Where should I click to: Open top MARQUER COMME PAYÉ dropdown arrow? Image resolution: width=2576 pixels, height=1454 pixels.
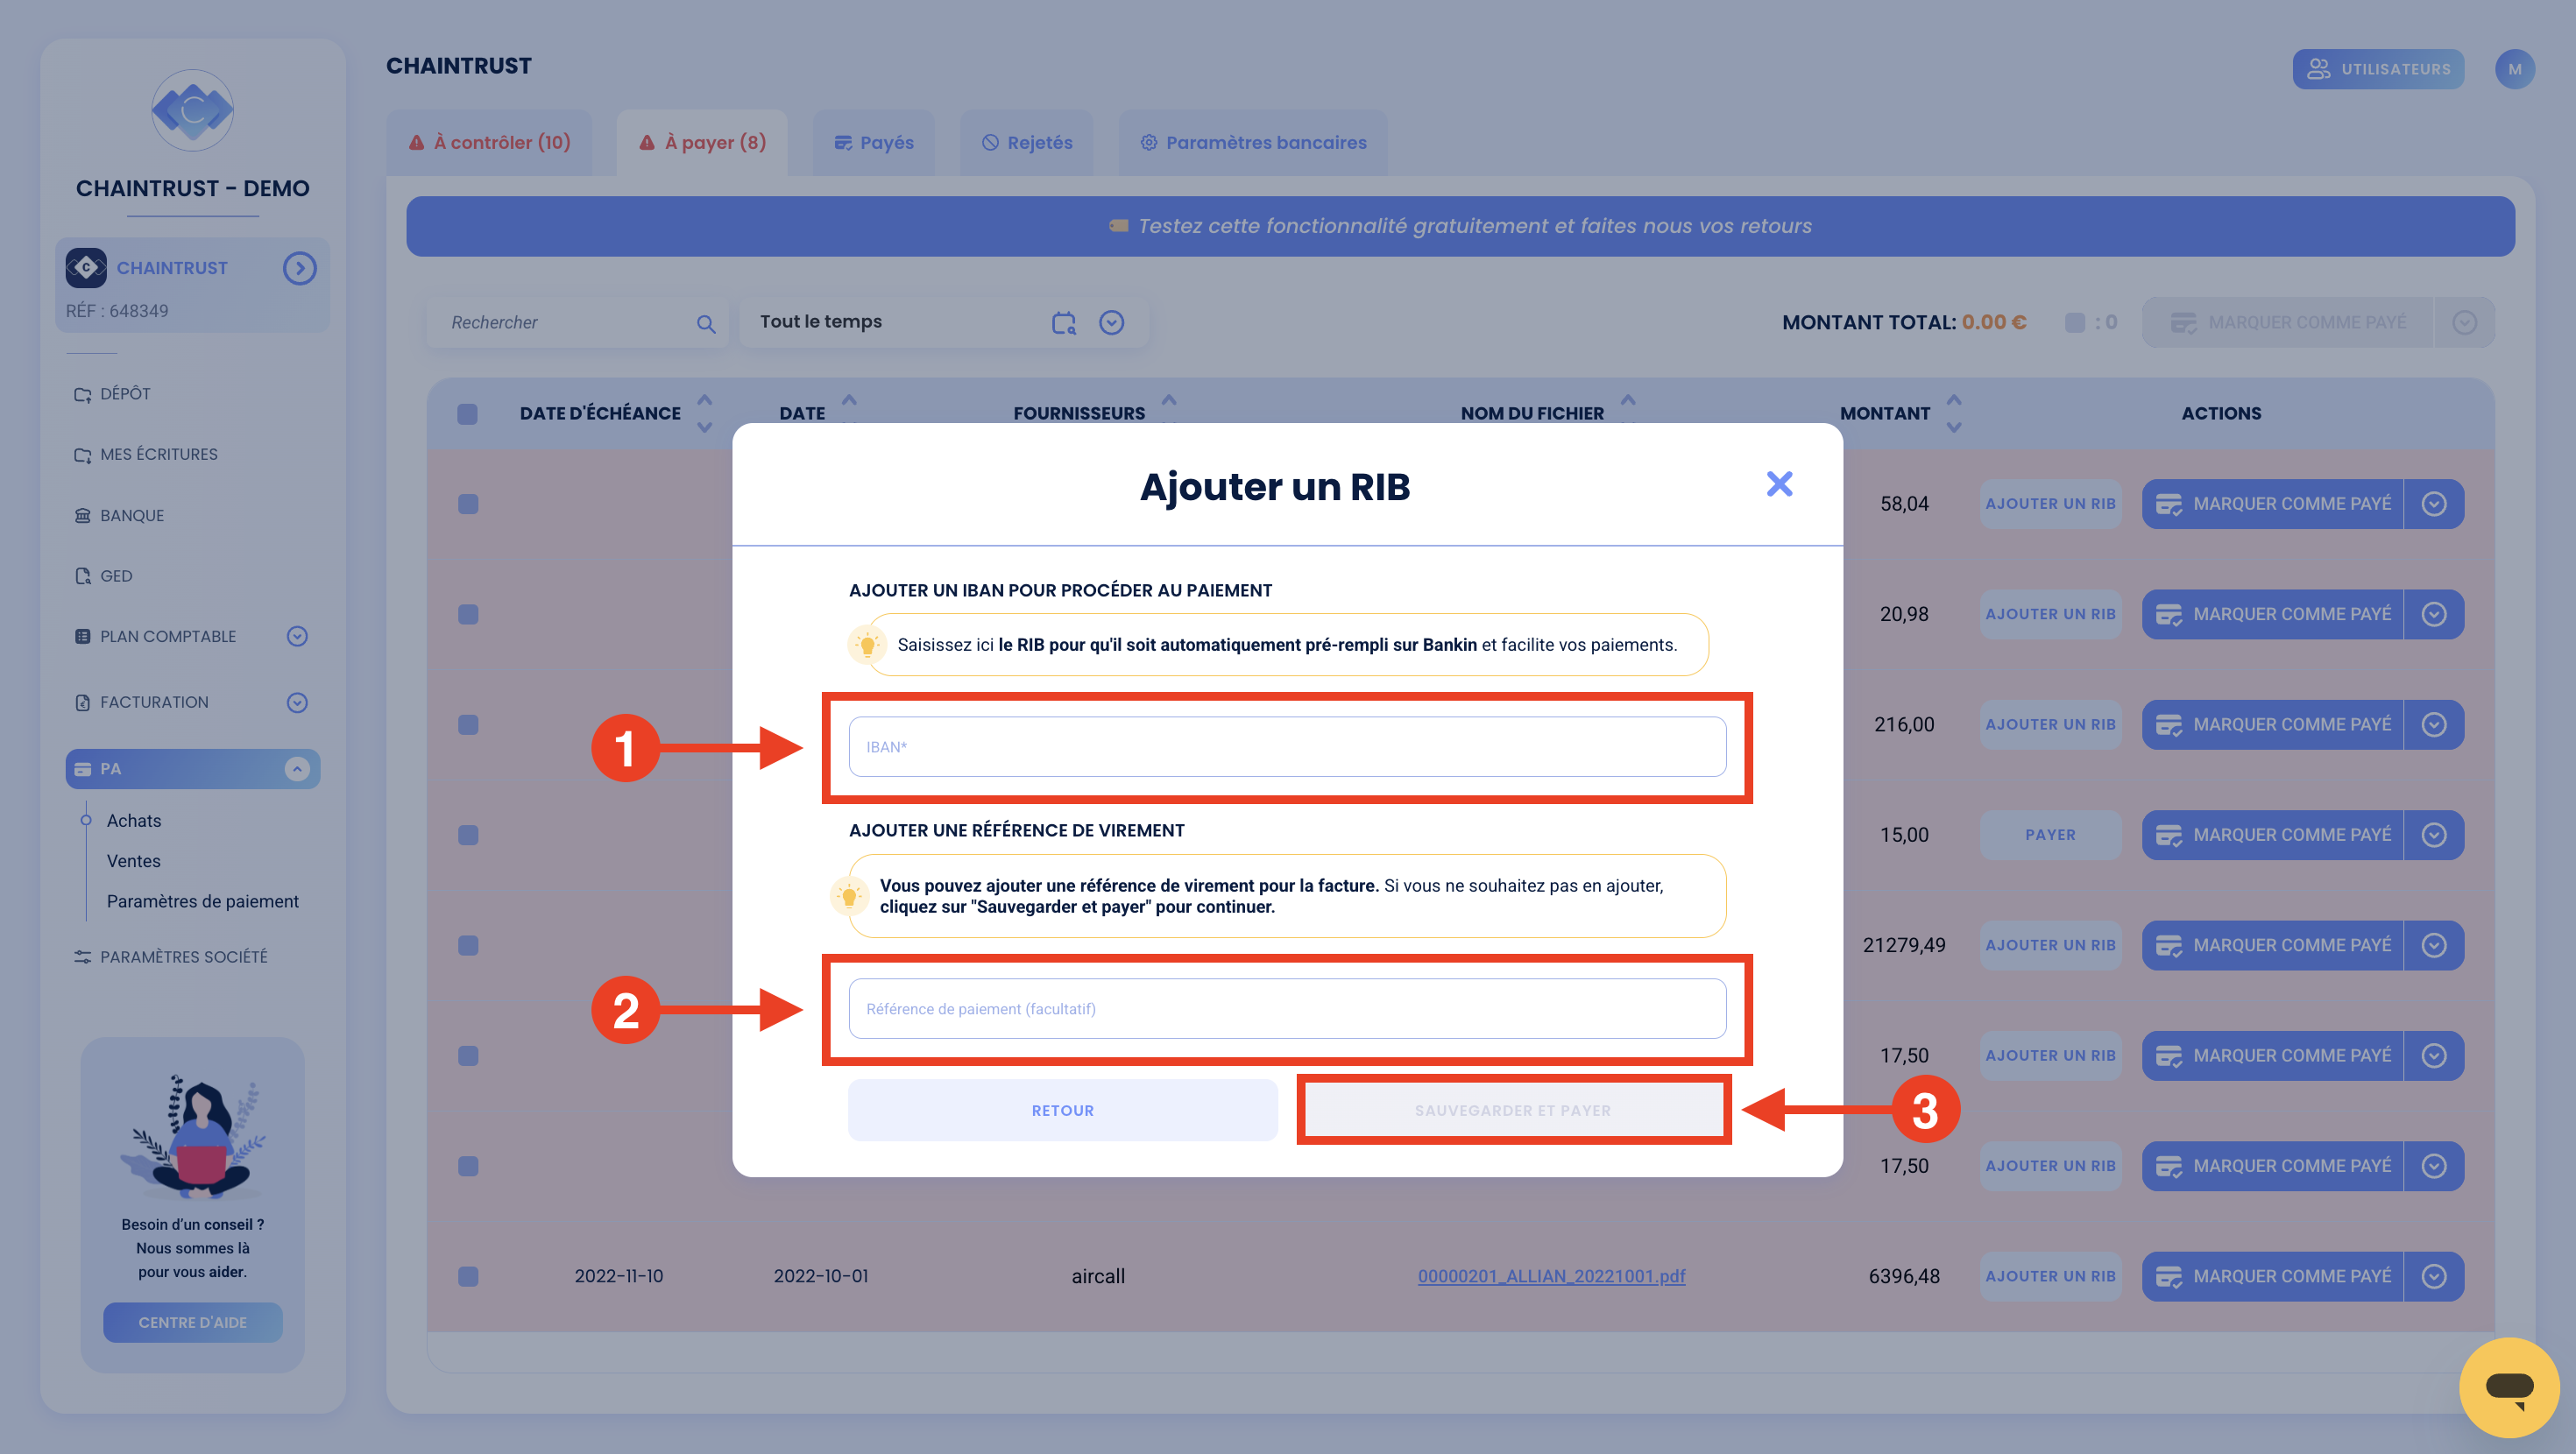coord(2464,322)
